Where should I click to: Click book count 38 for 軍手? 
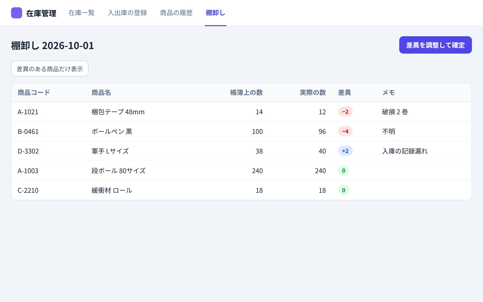point(259,151)
